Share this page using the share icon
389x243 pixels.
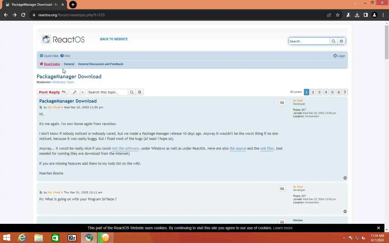tap(329, 15)
